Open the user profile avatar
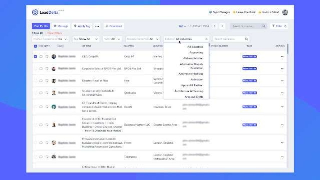This screenshot has height=180, width=320. tap(285, 12)
